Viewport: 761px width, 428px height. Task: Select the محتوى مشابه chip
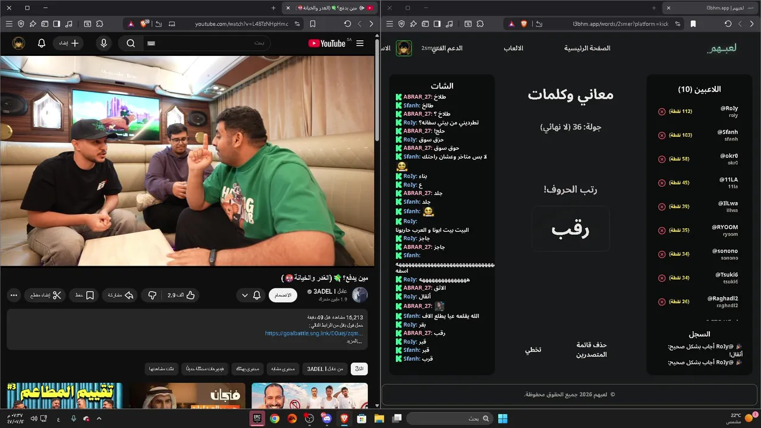[x=282, y=369]
